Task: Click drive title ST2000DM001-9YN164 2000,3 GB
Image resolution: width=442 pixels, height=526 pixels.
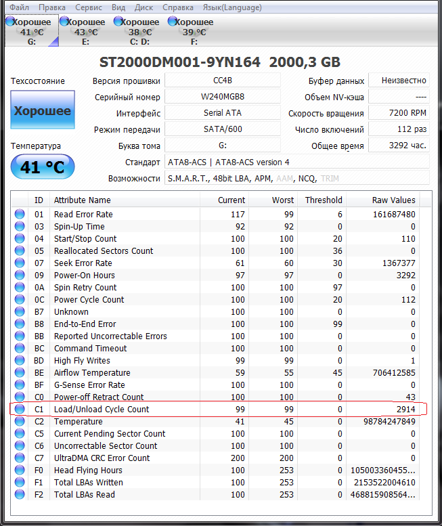Action: pos(220,62)
